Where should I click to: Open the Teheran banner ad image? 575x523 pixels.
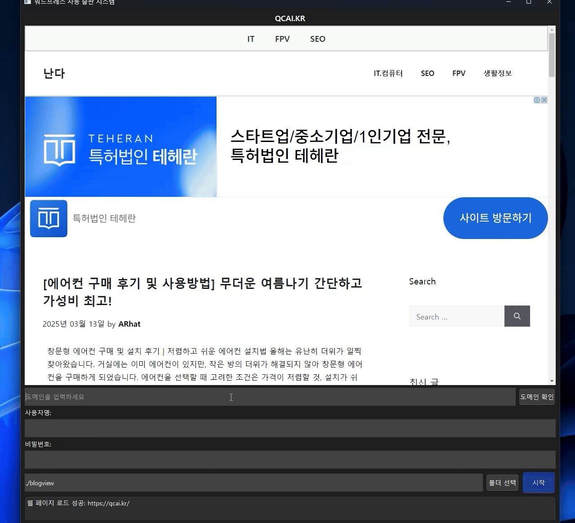[x=121, y=146]
